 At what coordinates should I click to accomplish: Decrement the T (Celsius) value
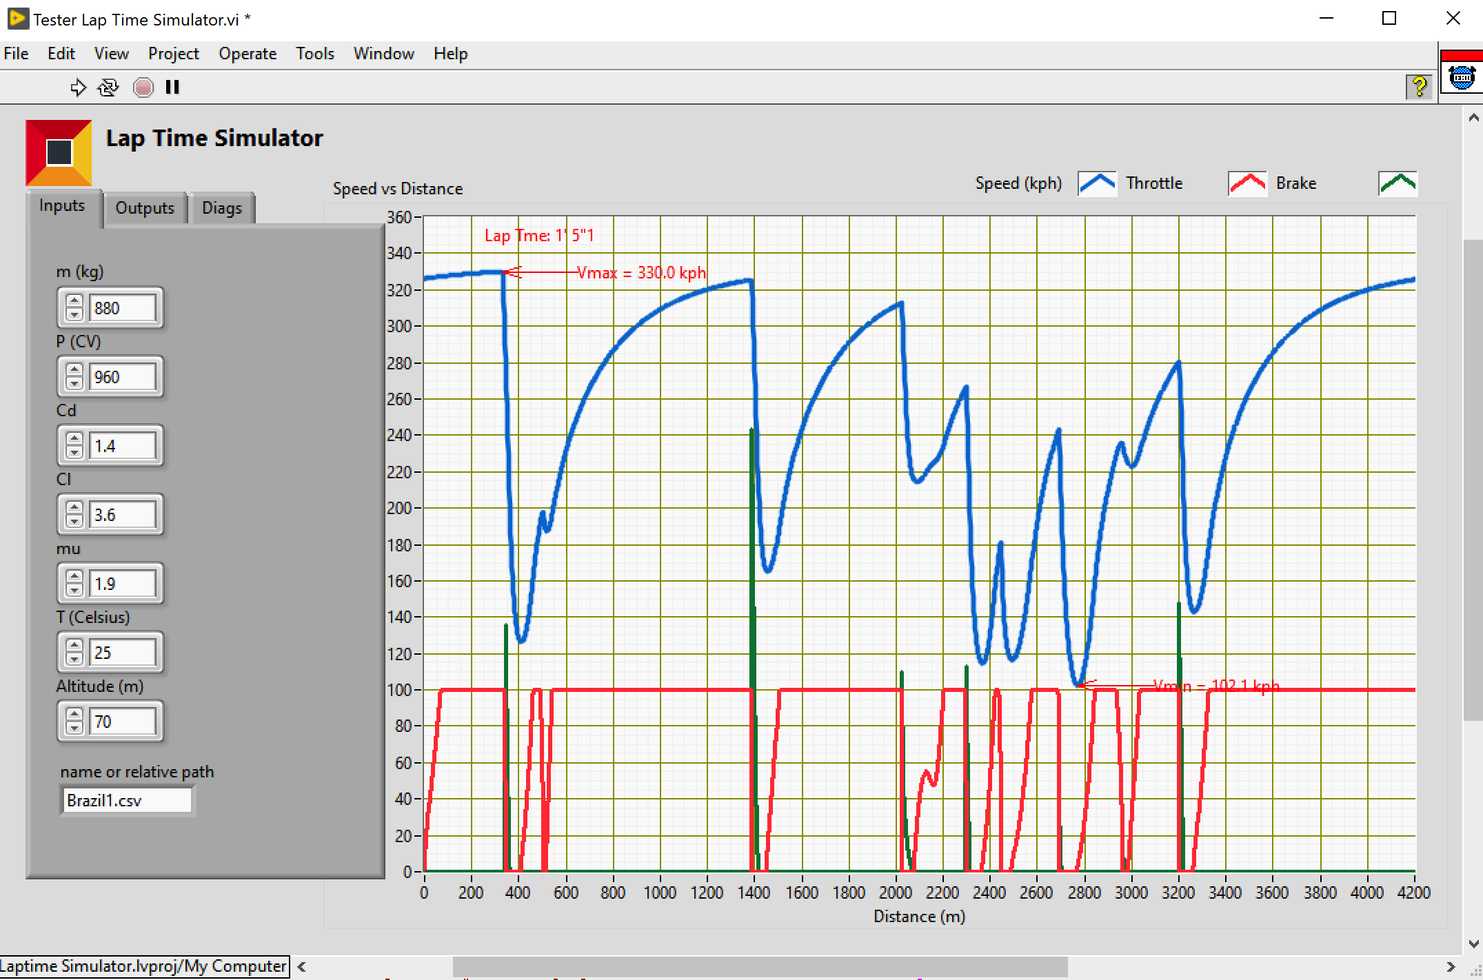click(x=74, y=659)
